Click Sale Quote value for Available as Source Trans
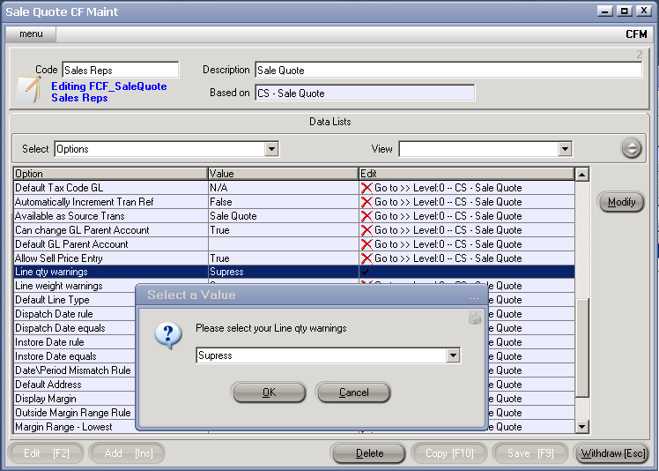This screenshot has width=659, height=471. [x=284, y=216]
